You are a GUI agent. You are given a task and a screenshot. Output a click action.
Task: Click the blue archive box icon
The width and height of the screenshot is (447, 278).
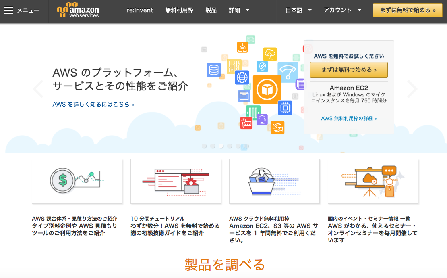coord(244,96)
